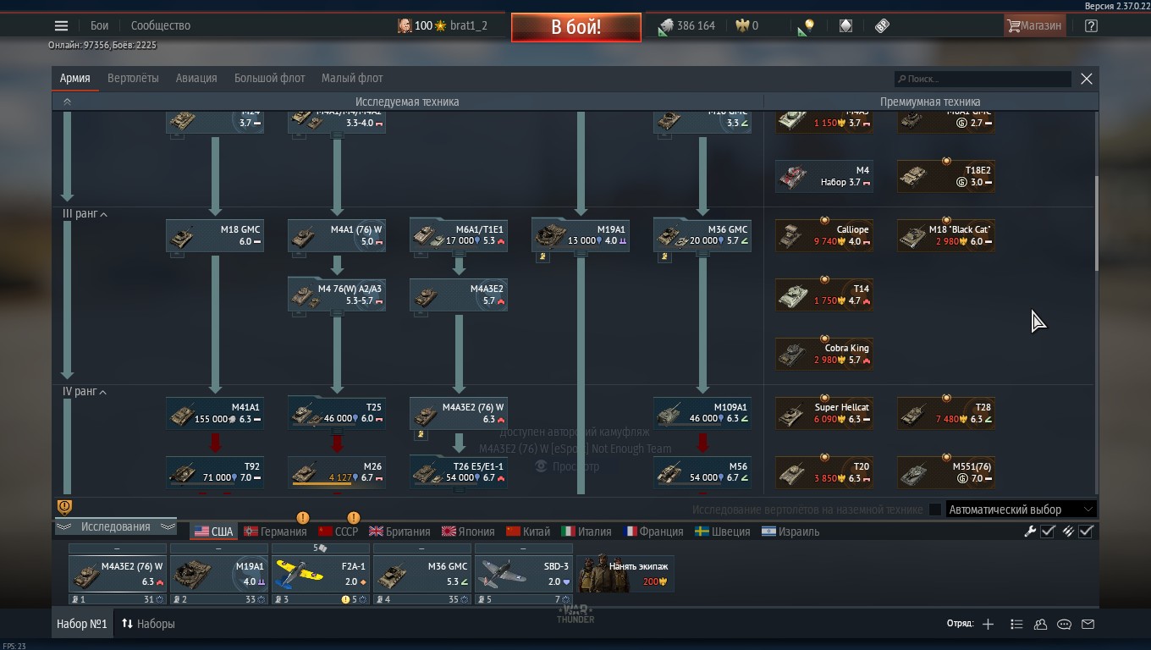The height and width of the screenshot is (650, 1151).
Task: Switch to the Авиация tab
Action: (x=196, y=78)
